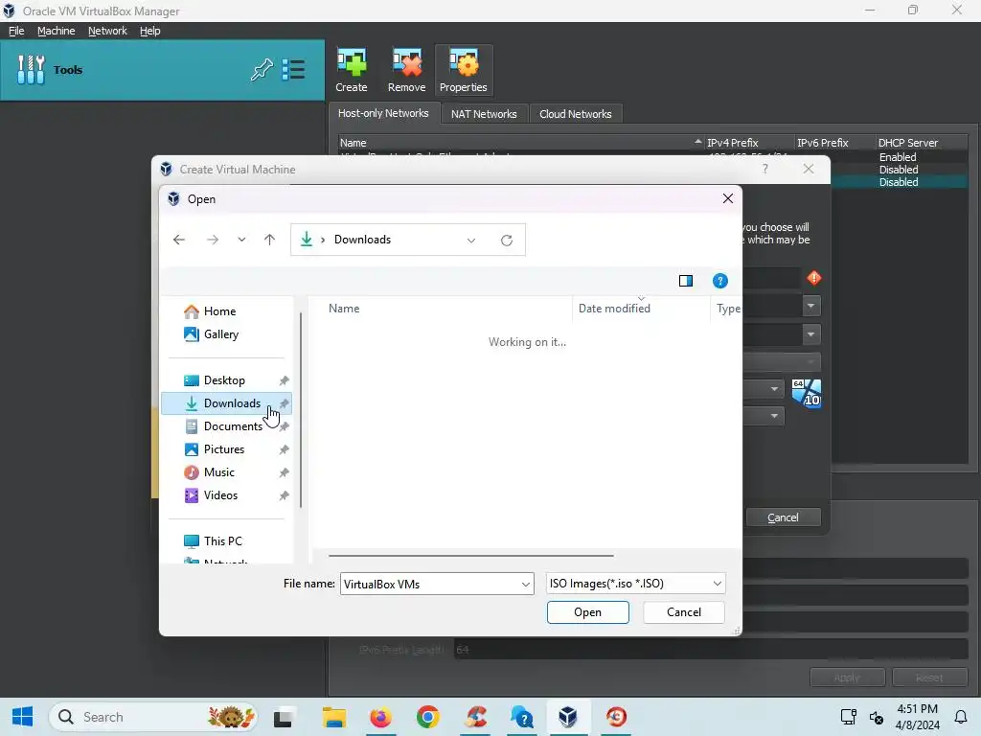981x736 pixels.
Task: Sort networks by DHCP Server column
Action: (921, 143)
